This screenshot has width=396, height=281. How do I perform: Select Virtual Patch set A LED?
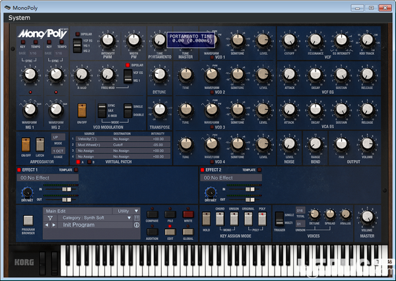[x=78, y=162]
